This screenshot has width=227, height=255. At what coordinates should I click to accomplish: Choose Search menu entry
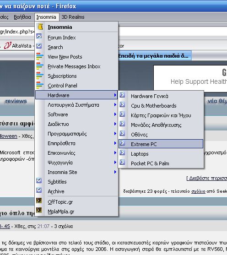click(x=76, y=47)
